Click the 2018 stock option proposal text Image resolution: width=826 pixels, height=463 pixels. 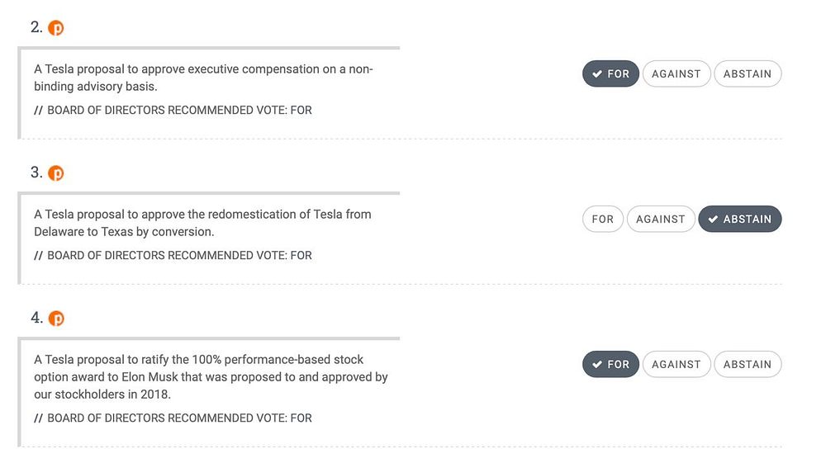pyautogui.click(x=211, y=376)
